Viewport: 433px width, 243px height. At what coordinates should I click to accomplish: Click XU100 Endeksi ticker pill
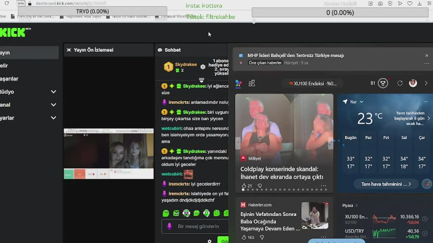pos(313,83)
